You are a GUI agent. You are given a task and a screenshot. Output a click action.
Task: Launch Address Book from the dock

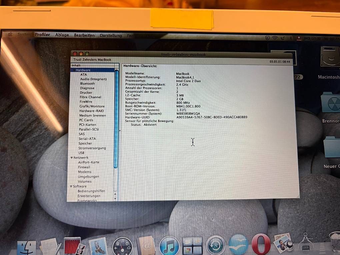pos(146,245)
